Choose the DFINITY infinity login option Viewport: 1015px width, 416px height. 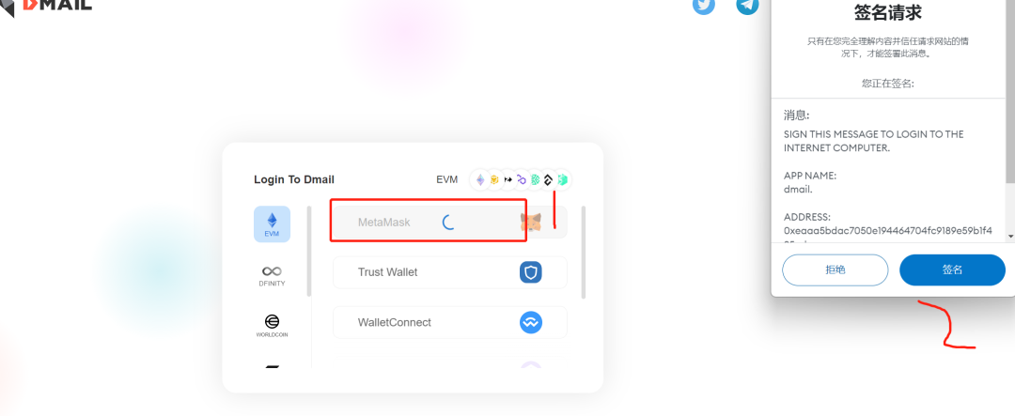click(272, 274)
